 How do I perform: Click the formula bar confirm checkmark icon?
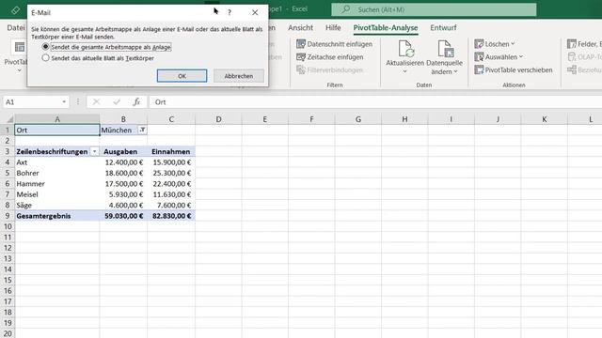(x=117, y=102)
